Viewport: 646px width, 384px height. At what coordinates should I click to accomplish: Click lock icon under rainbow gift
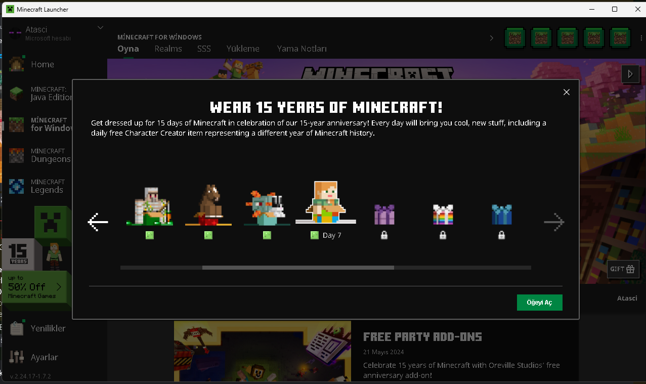point(443,235)
